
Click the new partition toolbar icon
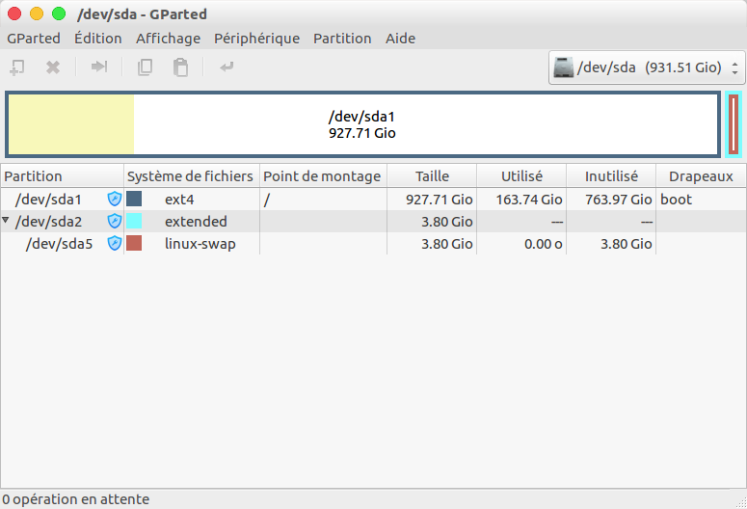point(16,67)
